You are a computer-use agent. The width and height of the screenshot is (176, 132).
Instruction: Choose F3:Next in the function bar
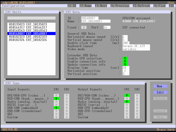coord(101,6)
